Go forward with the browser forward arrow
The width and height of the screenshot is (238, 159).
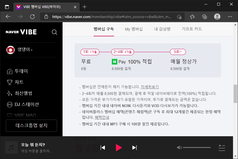(20, 17)
